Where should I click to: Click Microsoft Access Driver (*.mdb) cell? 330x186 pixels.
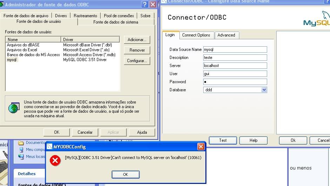pyautogui.click(x=89, y=55)
